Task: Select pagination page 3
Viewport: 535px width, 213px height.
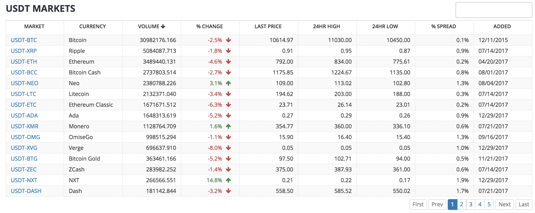Action: [x=471, y=204]
